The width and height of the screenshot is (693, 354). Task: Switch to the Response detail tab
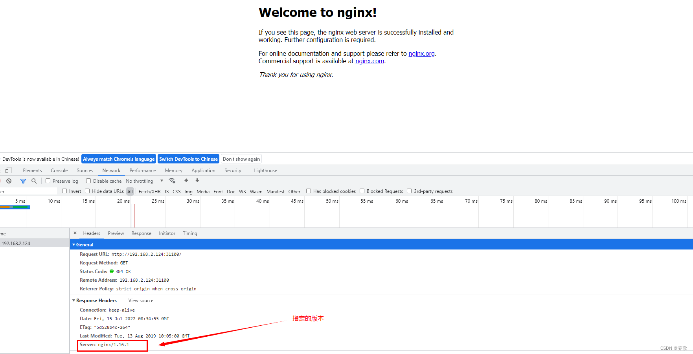142,233
